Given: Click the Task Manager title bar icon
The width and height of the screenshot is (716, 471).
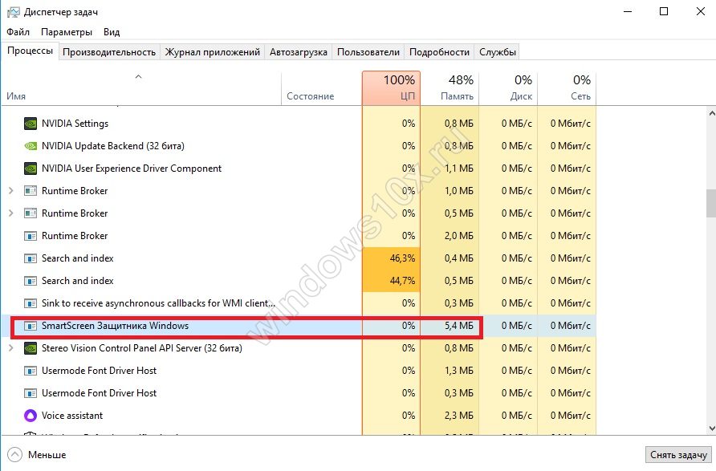Looking at the screenshot, I should click(13, 12).
